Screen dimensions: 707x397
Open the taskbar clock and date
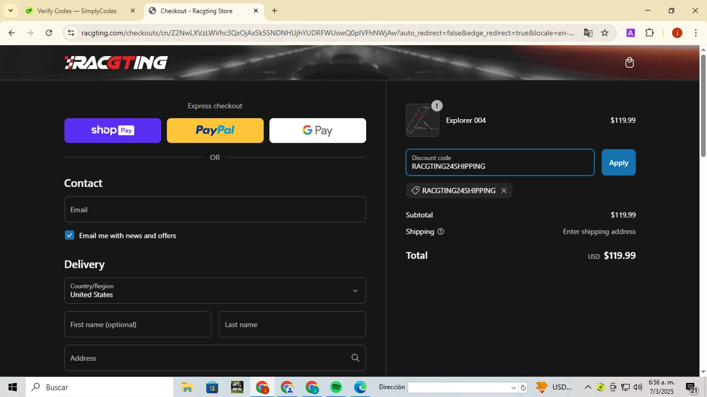point(661,387)
